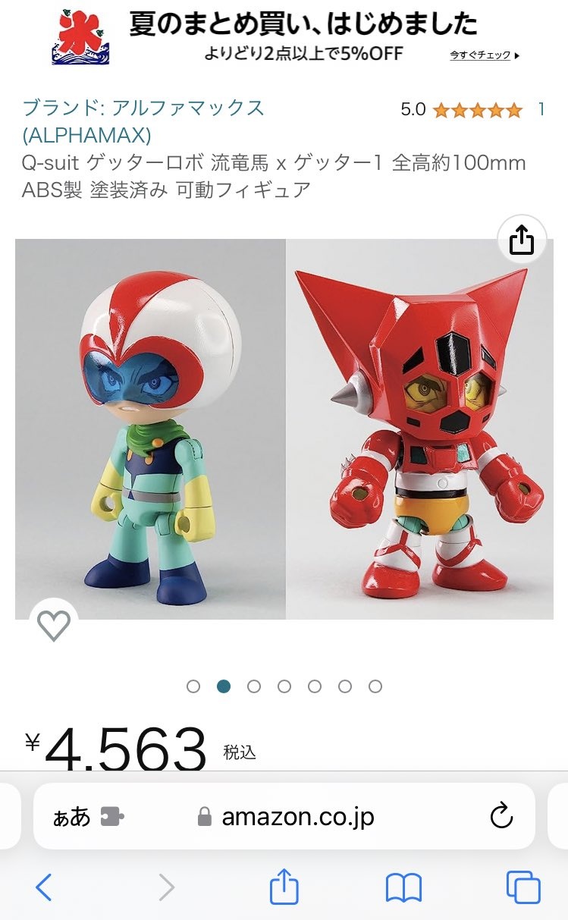Go back with Safari back arrow

(43, 887)
